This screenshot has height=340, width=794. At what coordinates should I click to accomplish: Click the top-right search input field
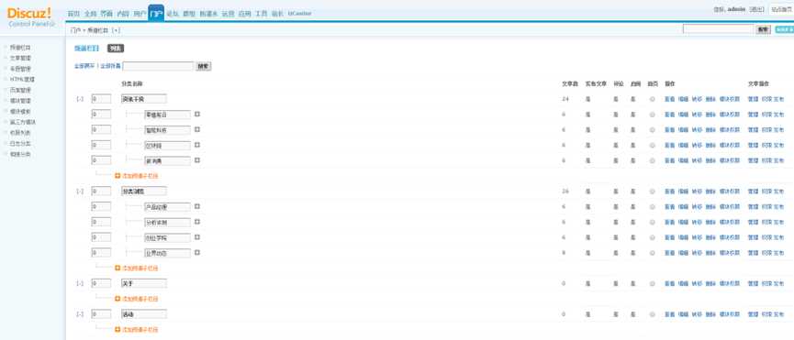tap(718, 29)
